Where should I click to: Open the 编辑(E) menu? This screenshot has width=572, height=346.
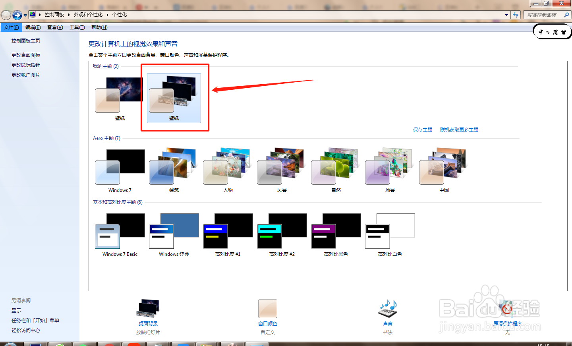[x=33, y=27]
